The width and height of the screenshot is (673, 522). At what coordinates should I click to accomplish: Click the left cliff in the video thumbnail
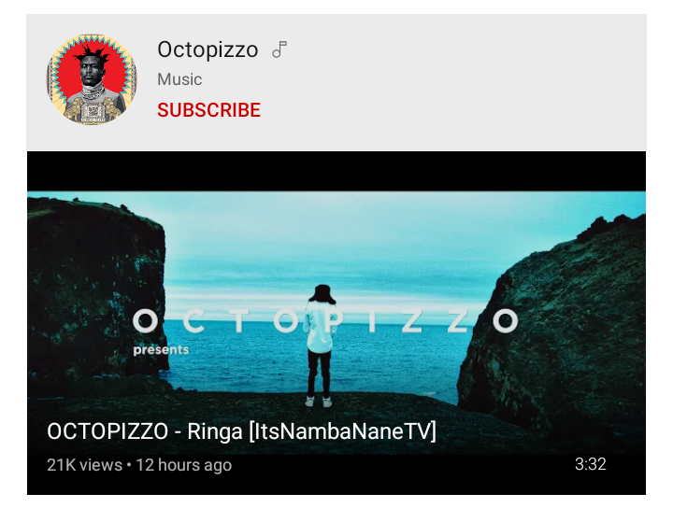click(96, 288)
